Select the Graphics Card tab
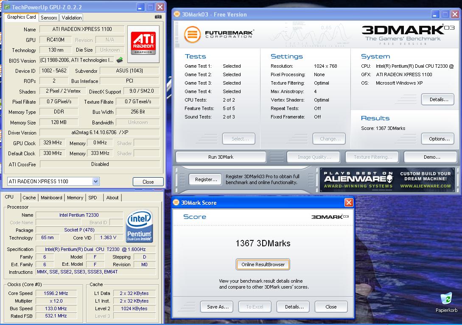The width and height of the screenshot is (462, 325). [x=22, y=17]
